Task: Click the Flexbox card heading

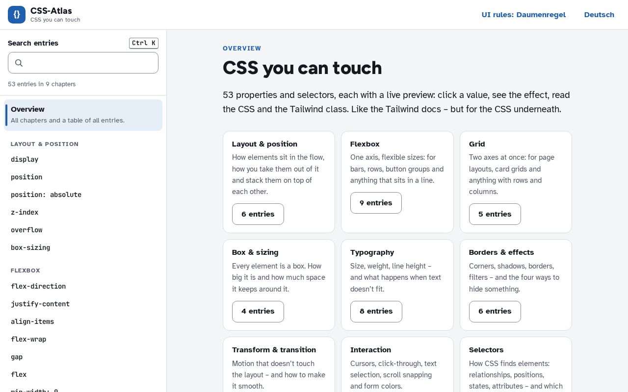Action: pos(365,144)
